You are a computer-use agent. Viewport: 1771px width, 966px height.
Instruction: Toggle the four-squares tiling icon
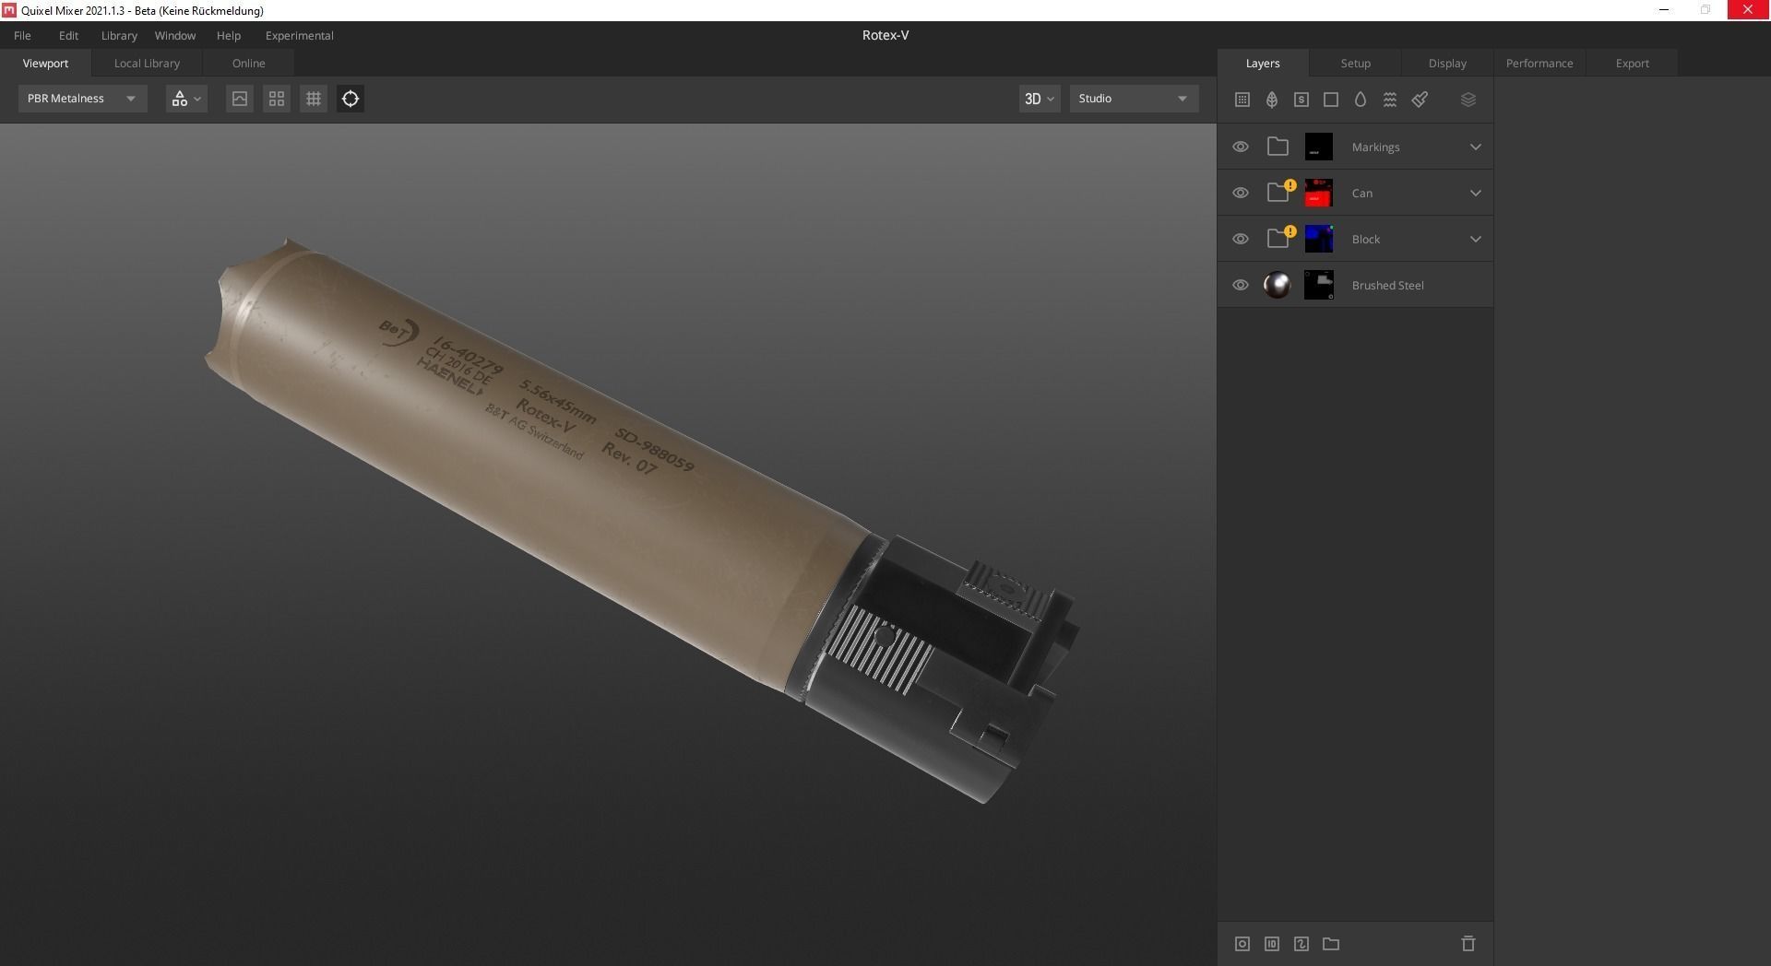click(x=277, y=99)
